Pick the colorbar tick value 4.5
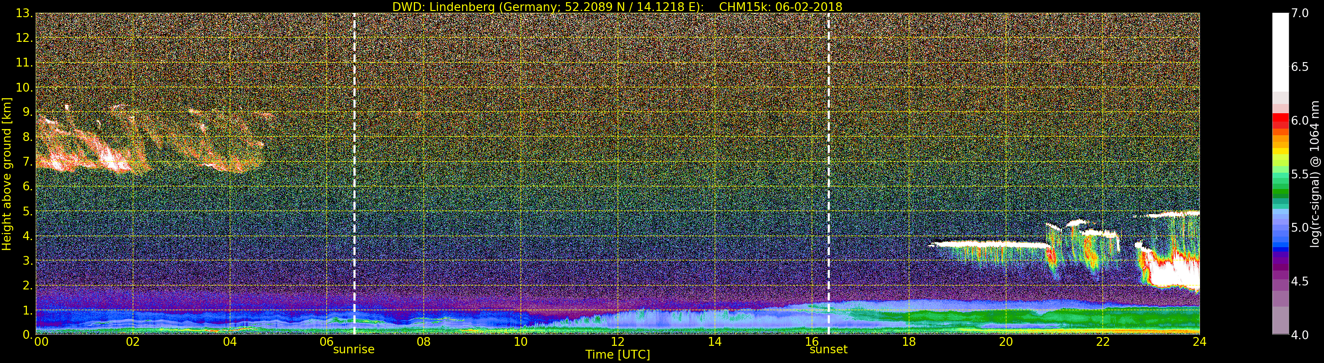1324x363 pixels. click(1300, 282)
